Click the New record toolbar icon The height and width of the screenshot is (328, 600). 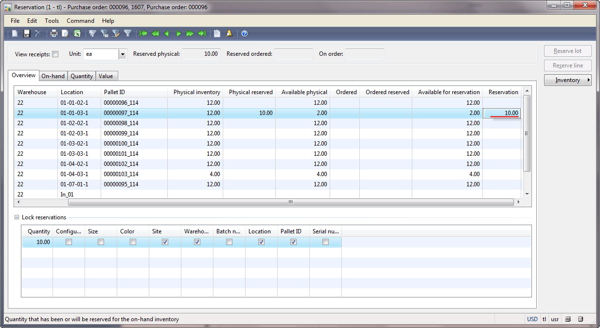[x=15, y=33]
